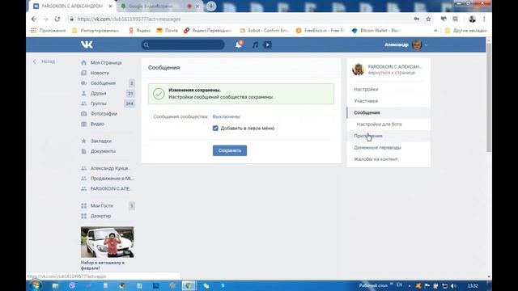This screenshot has height=291, width=518.
Task: Click the FARGOKOIN community avatar
Action: (358, 70)
